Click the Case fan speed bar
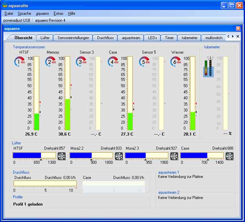The width and height of the screenshot is (245, 222). click(202, 155)
